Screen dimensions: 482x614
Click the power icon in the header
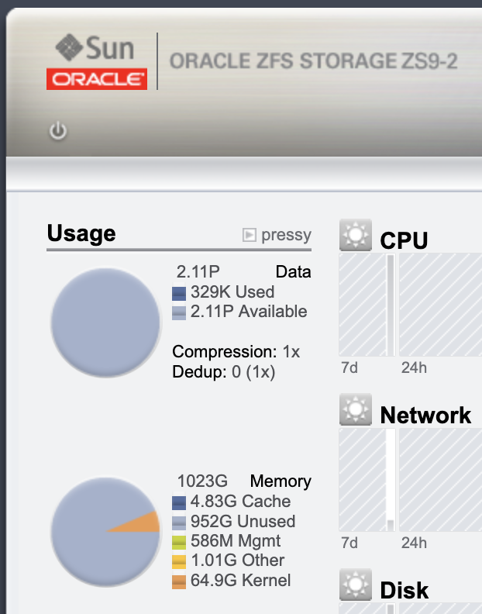pyautogui.click(x=58, y=131)
